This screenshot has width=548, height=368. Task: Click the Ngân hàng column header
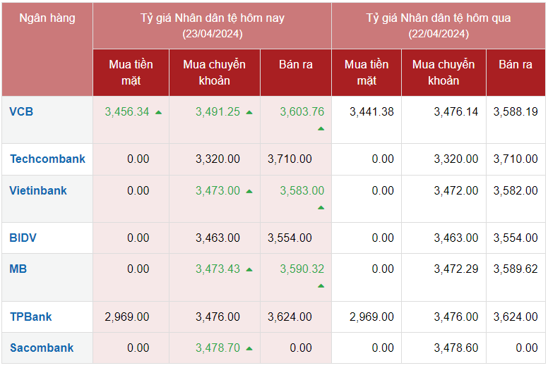(47, 18)
